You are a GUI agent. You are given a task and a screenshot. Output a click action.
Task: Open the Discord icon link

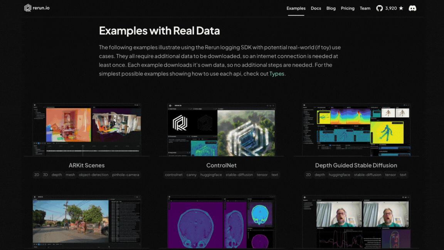[x=412, y=8]
